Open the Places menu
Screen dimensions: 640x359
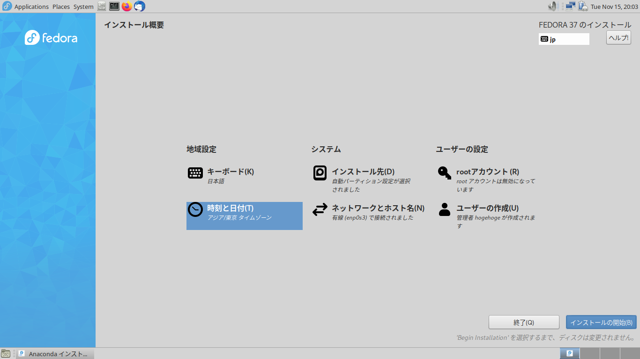click(61, 7)
